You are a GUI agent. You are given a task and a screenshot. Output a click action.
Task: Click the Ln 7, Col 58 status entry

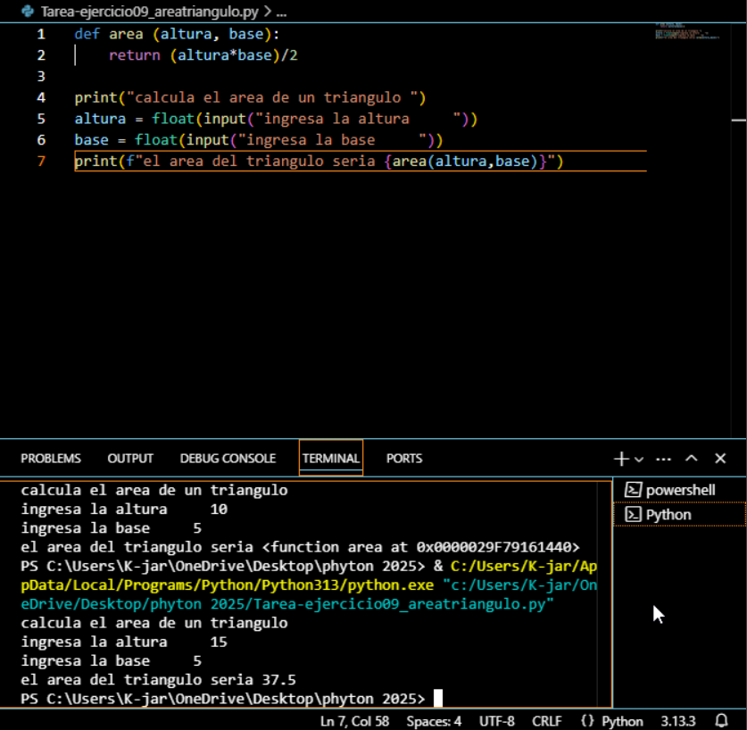(x=354, y=721)
